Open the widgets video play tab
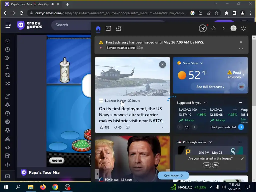Viewport: 256px width, 192px height. pyautogui.click(x=108, y=28)
